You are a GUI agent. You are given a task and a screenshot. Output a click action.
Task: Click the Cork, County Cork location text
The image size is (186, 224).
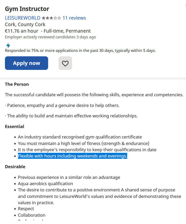tap(25, 24)
